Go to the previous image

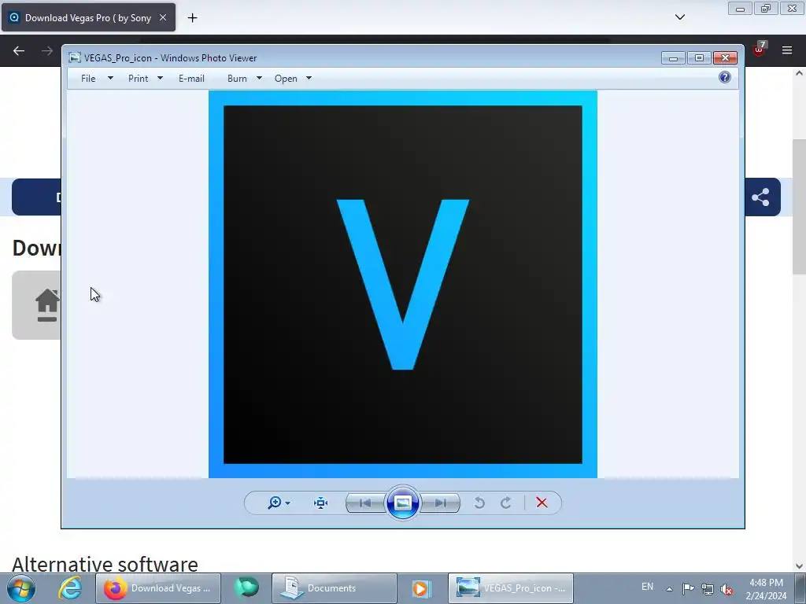click(x=365, y=503)
